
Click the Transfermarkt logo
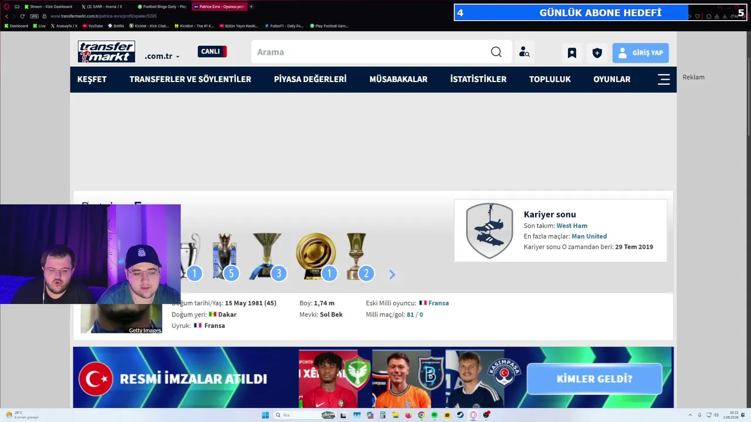(106, 52)
